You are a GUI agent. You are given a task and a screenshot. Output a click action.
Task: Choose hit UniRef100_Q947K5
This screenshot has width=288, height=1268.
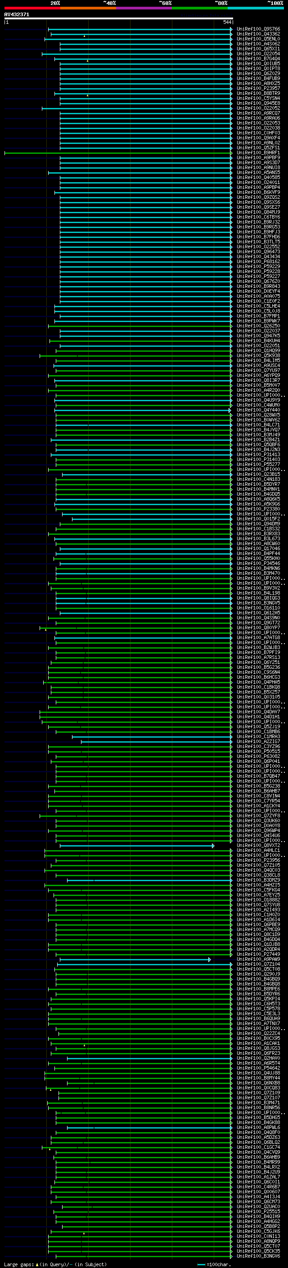[258, 336]
